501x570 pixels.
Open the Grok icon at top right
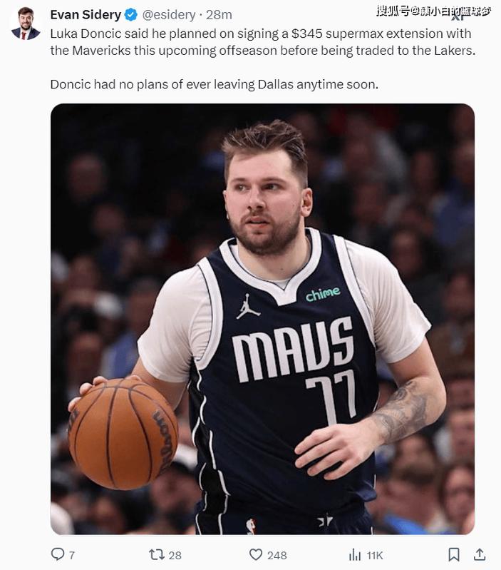coord(458,14)
